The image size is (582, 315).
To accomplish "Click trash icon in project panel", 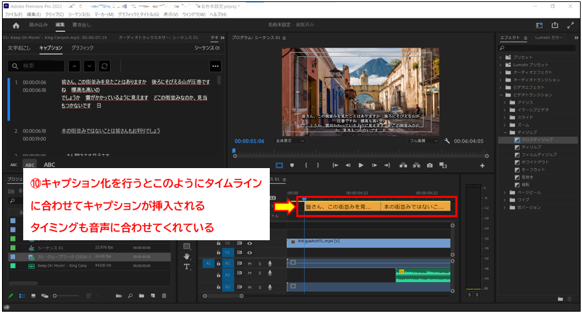I will 164,296.
